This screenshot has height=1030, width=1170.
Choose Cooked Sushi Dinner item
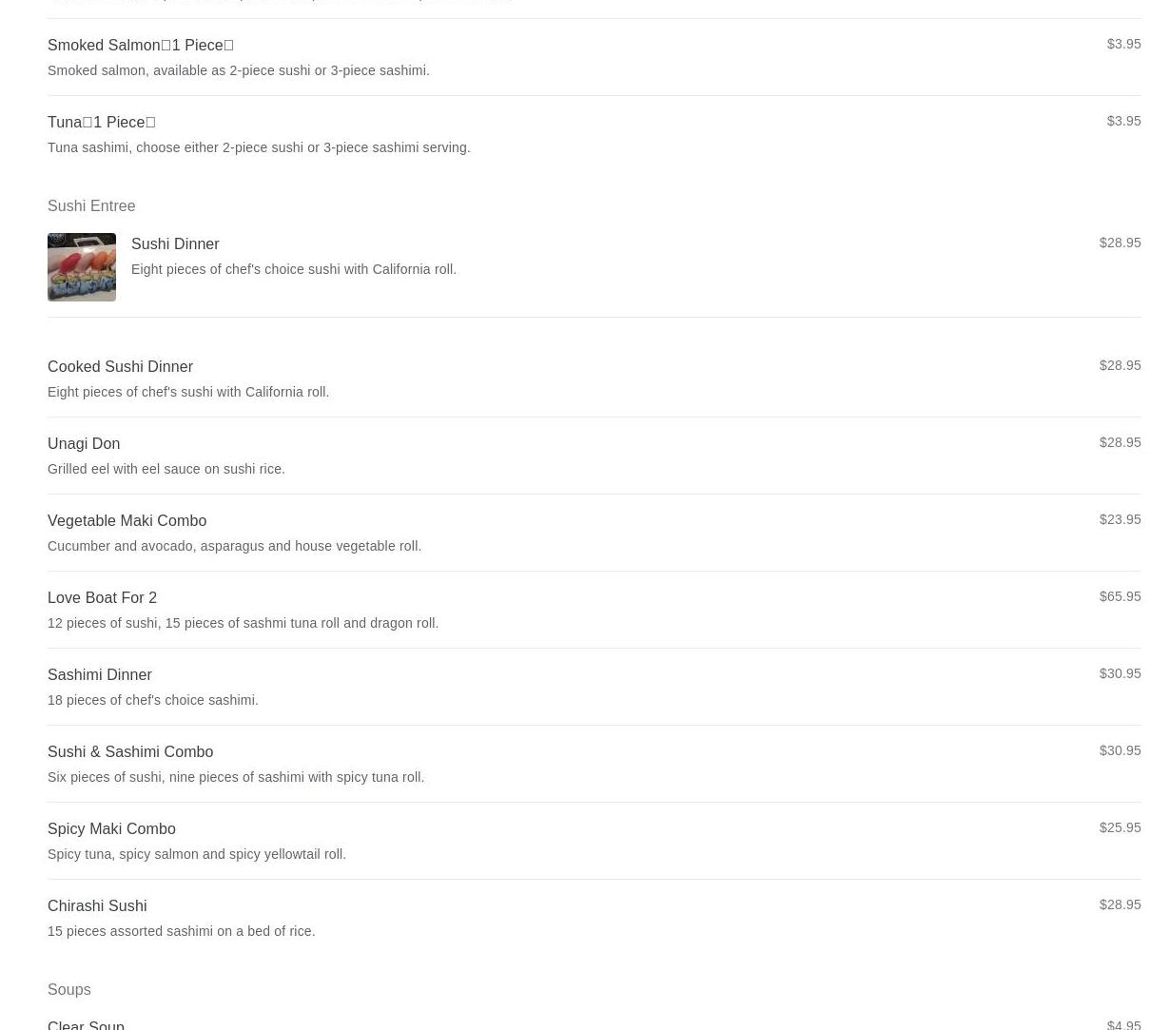click(594, 379)
